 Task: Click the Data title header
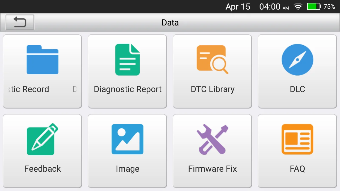(x=170, y=23)
